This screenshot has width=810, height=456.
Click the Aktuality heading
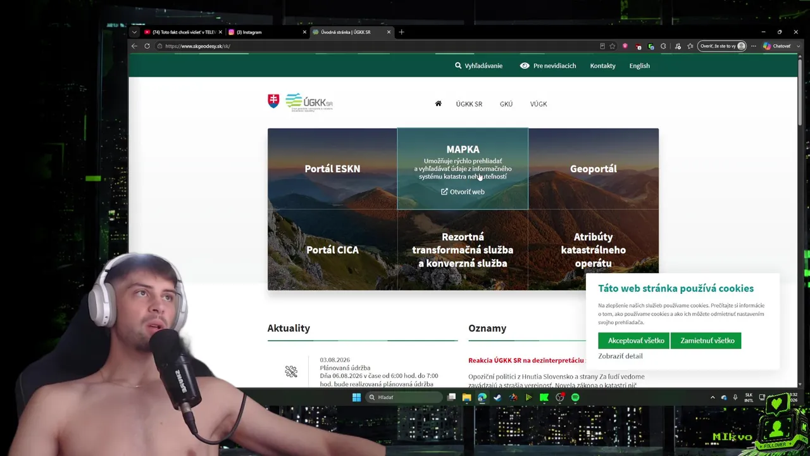(289, 328)
